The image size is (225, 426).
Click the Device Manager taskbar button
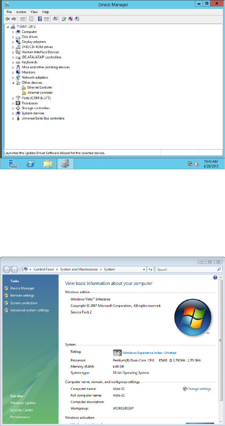(x=65, y=164)
